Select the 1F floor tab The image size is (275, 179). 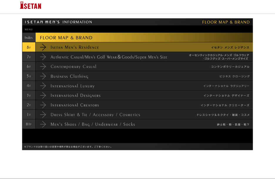[x=29, y=114]
